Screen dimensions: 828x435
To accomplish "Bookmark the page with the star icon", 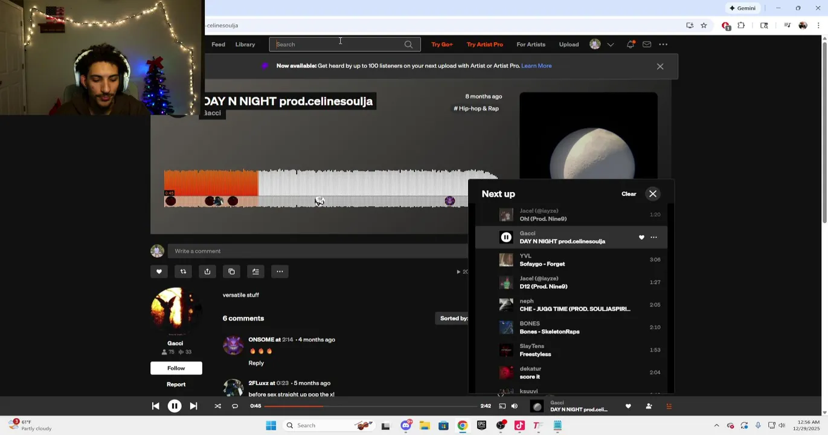I will (x=704, y=25).
